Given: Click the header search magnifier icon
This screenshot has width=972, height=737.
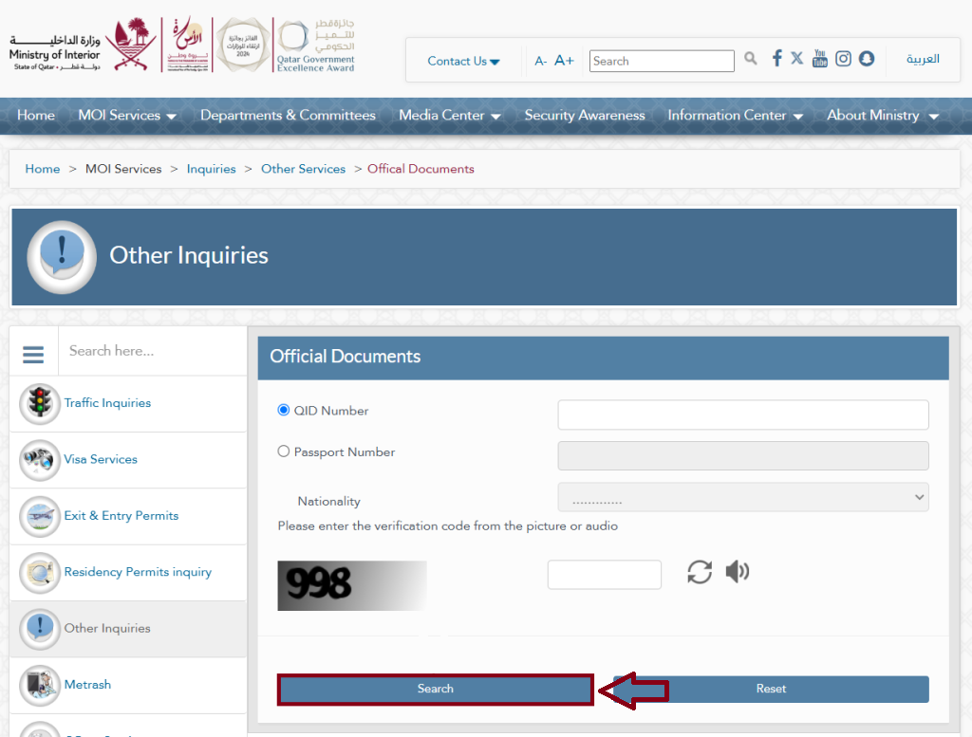Looking at the screenshot, I should (751, 59).
